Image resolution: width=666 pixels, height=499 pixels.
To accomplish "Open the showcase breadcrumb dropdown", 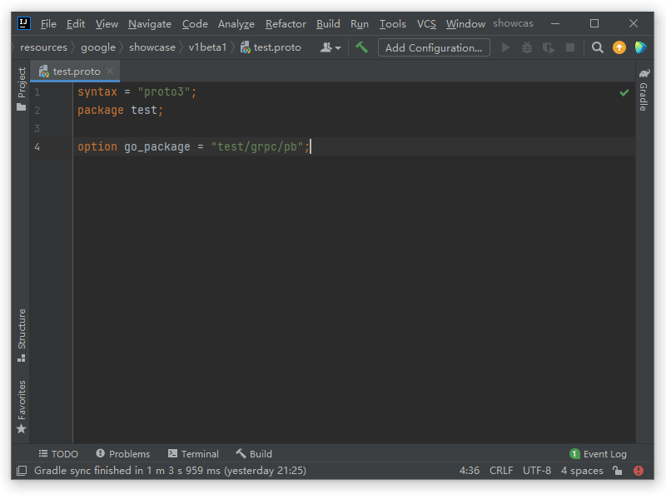I will click(x=152, y=47).
